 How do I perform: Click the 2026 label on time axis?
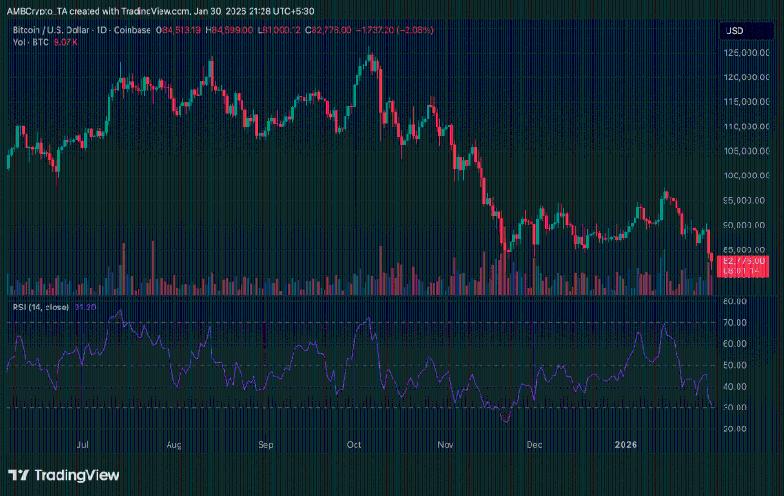[x=626, y=445]
